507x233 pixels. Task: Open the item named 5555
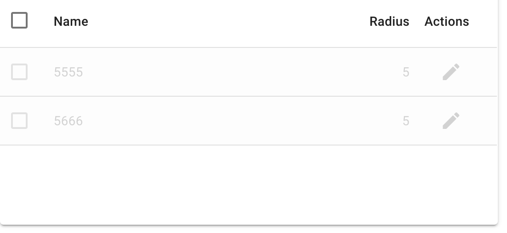coord(68,72)
